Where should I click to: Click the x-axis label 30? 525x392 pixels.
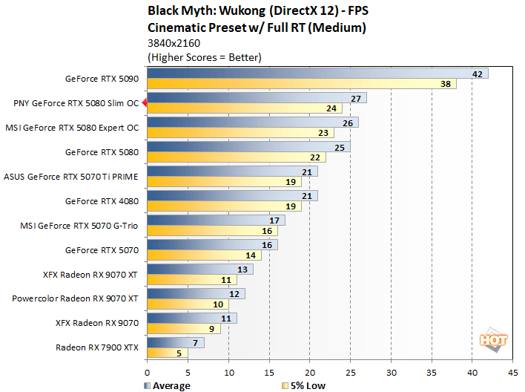pyautogui.click(x=392, y=373)
